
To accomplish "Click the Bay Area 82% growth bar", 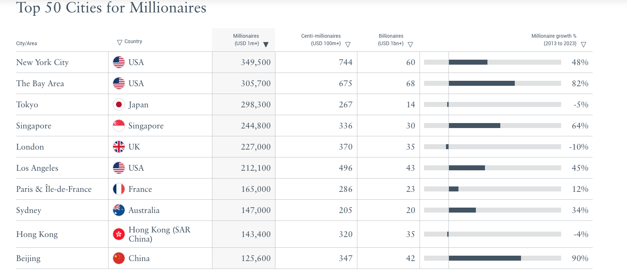I will click(492, 83).
